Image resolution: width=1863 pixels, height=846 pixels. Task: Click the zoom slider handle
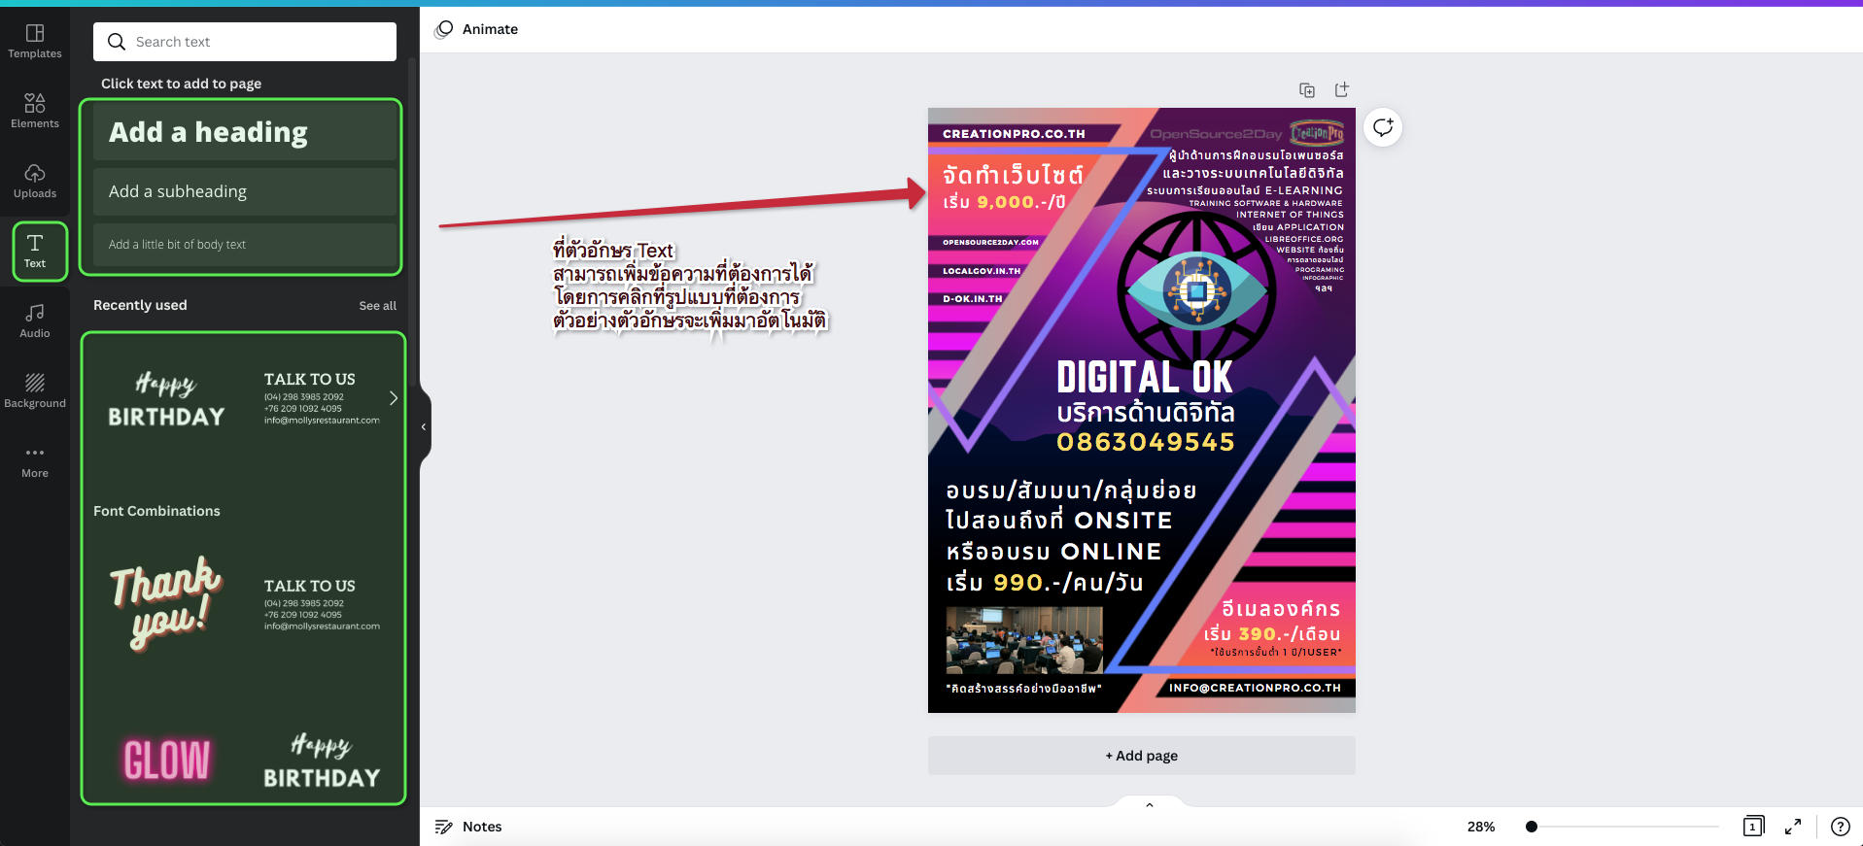click(x=1532, y=827)
